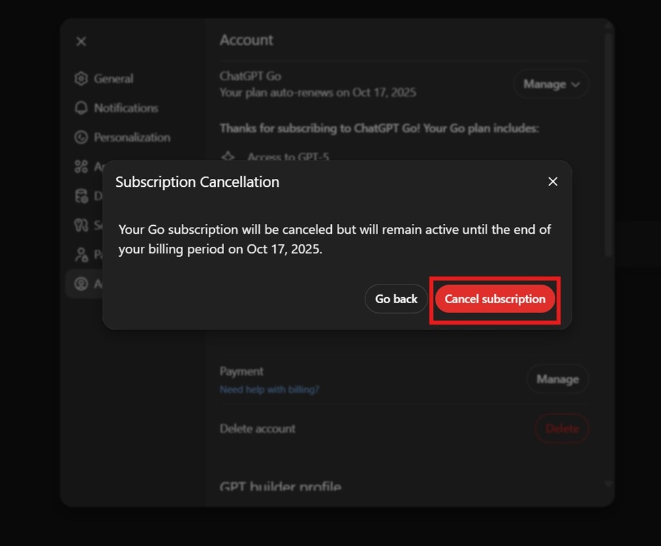Click the Personalization sidebar icon
The width and height of the screenshot is (661, 546).
tap(81, 137)
